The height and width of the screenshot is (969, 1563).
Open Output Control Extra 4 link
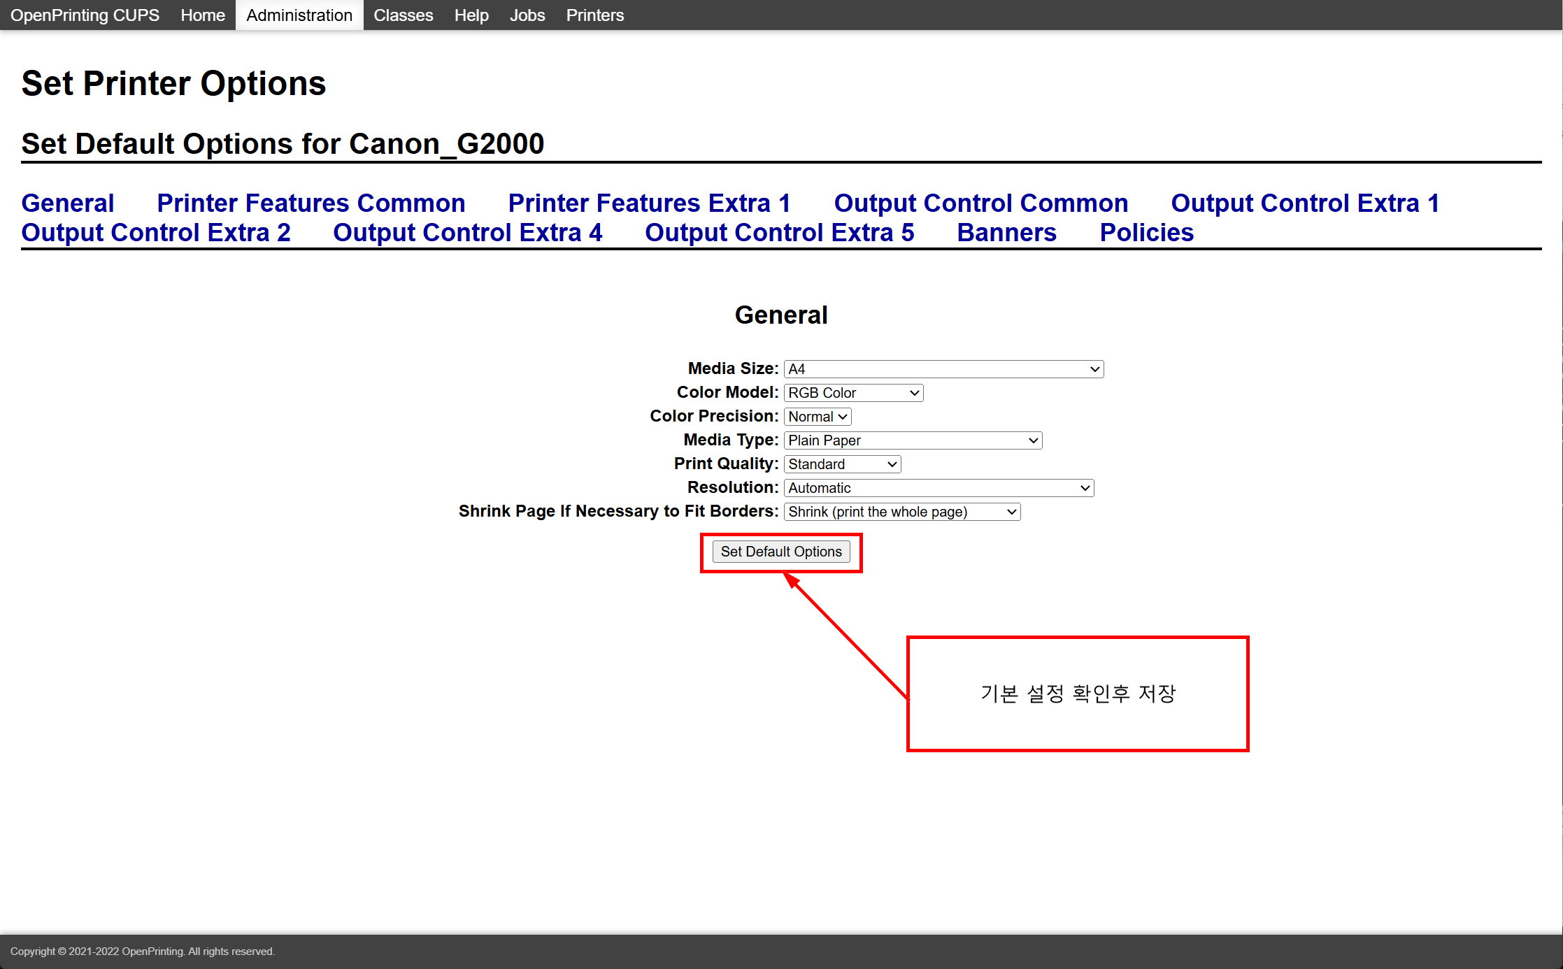point(467,232)
